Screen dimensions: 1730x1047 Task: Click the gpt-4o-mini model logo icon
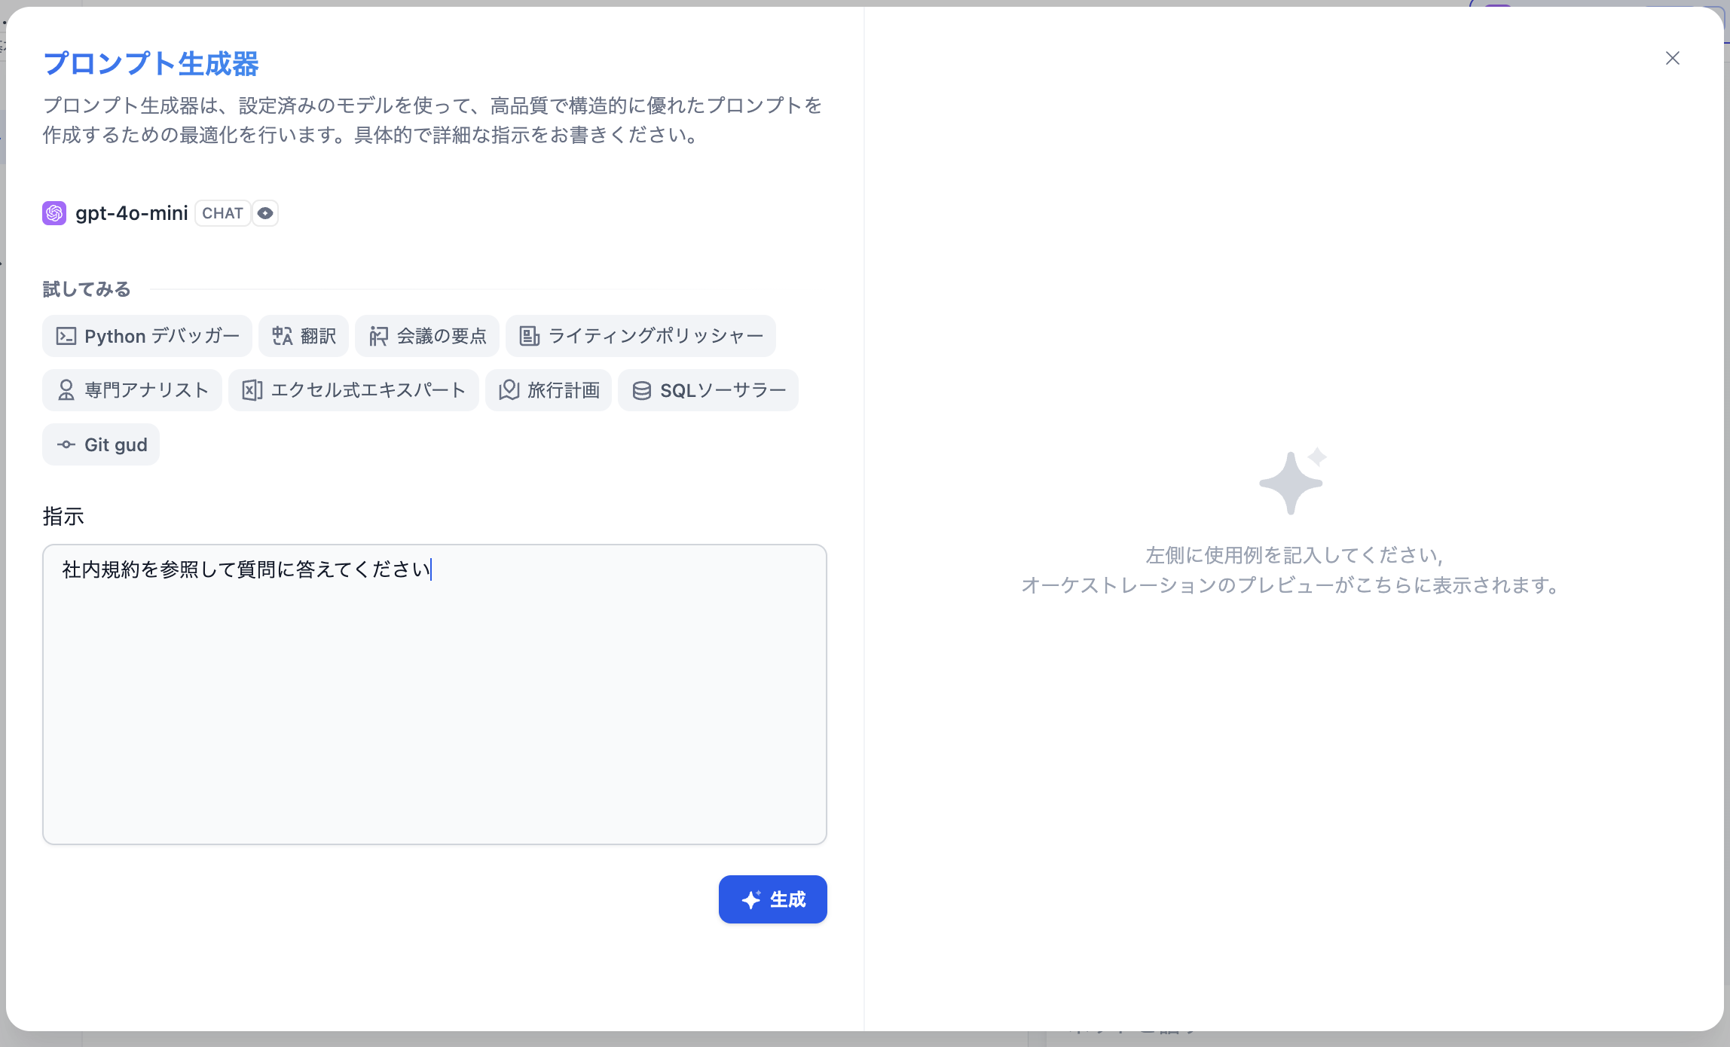click(54, 213)
